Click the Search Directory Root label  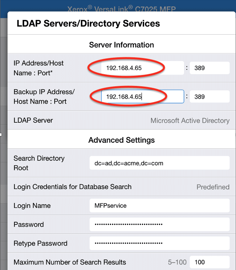coord(39,163)
